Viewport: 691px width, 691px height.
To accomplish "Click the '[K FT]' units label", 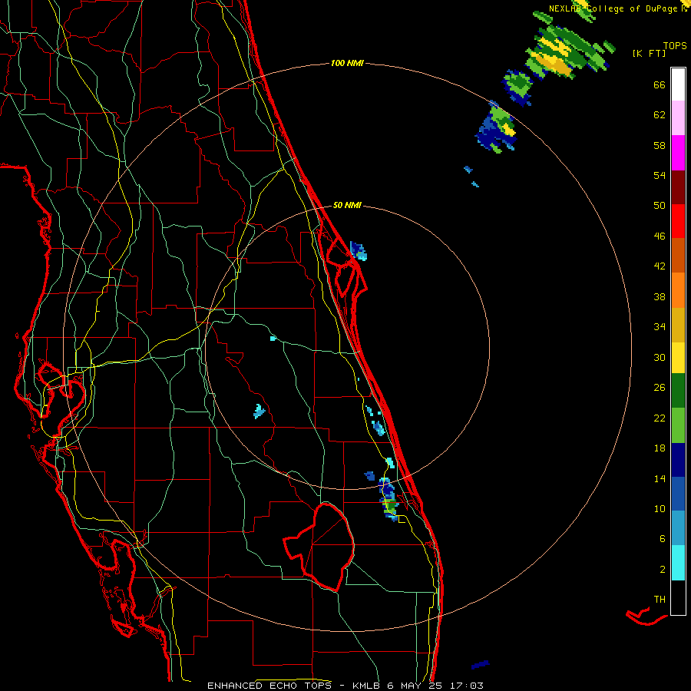I will tap(649, 54).
